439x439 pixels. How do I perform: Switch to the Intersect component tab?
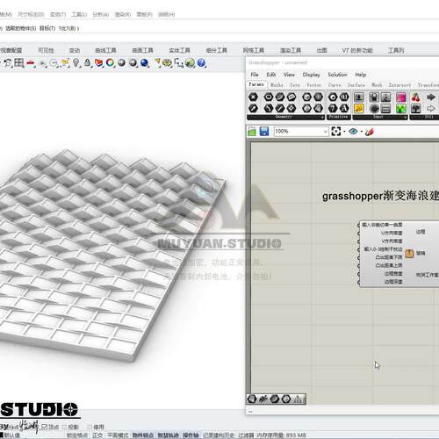tap(399, 85)
